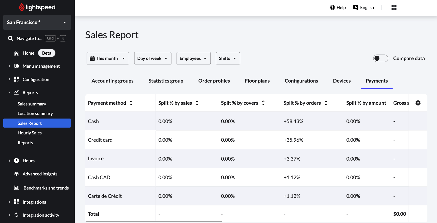The height and width of the screenshot is (223, 437).
Task: Open the San Francisco location selector
Action: [37, 22]
